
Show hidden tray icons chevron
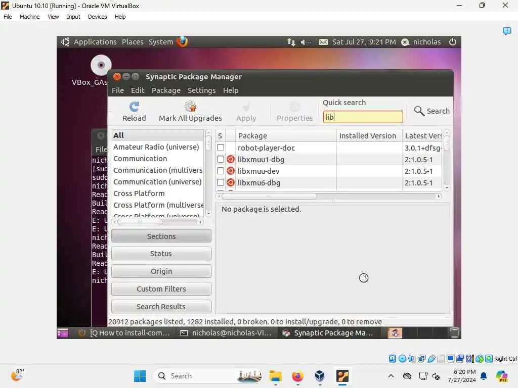point(391,376)
